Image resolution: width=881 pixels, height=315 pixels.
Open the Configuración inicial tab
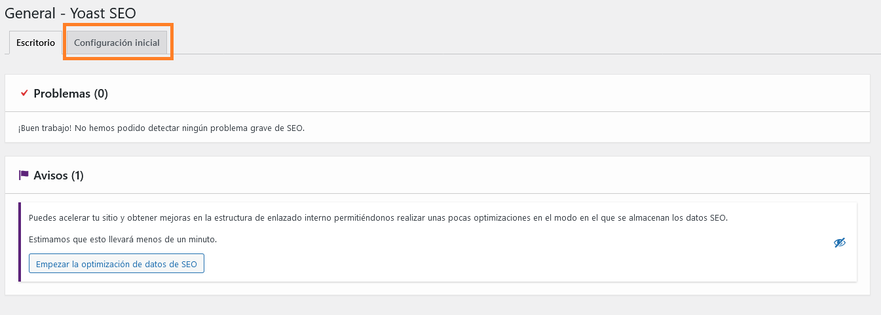117,43
